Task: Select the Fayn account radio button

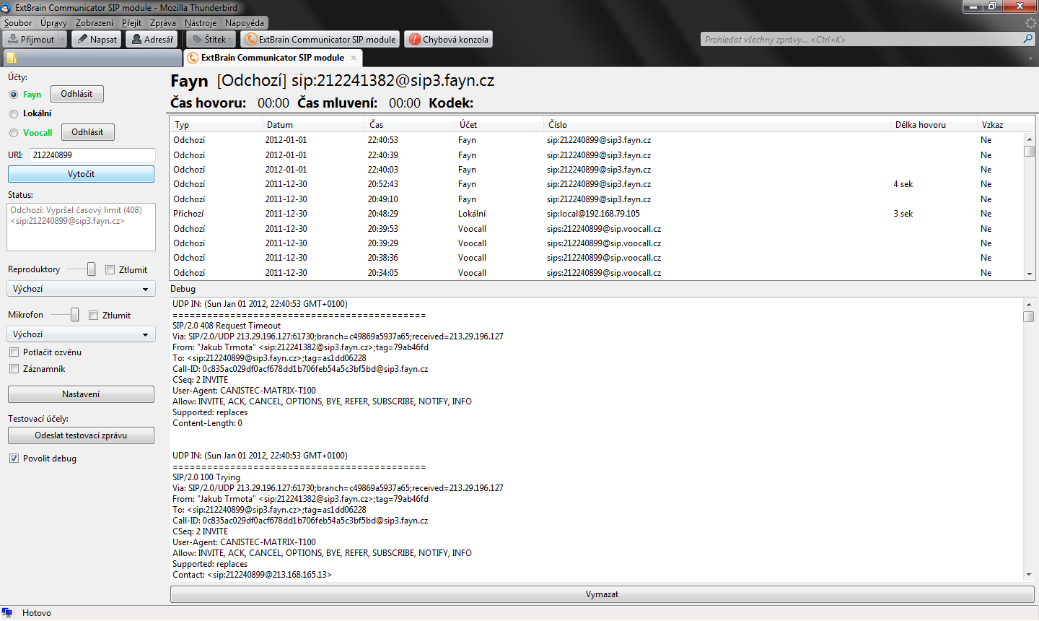Action: click(14, 95)
